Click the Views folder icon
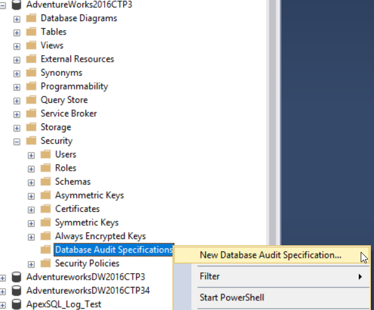374x310 pixels. (x=31, y=45)
